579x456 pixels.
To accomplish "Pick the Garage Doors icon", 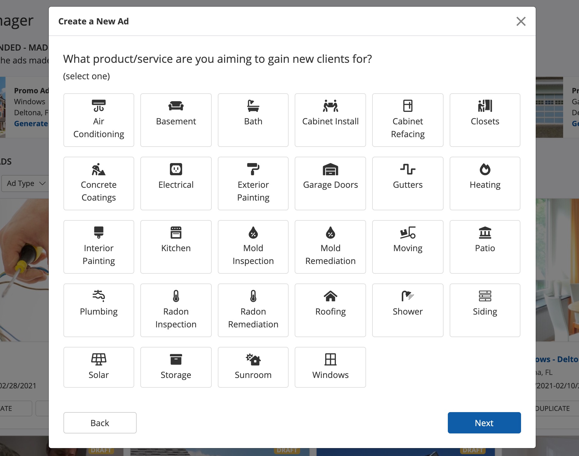I will [x=330, y=169].
